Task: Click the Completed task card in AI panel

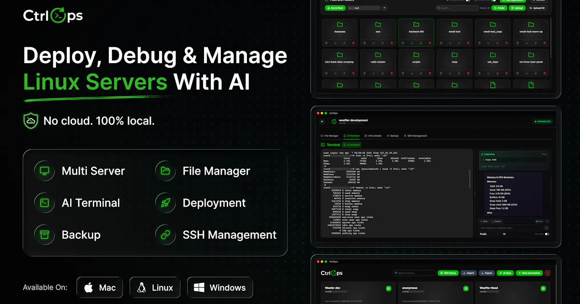Action: (x=514, y=160)
